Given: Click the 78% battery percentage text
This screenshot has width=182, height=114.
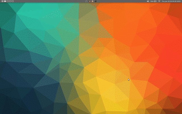Looking at the screenshot, I should [x=152, y=1].
